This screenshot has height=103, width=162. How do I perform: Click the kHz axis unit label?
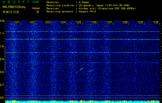point(2,21)
